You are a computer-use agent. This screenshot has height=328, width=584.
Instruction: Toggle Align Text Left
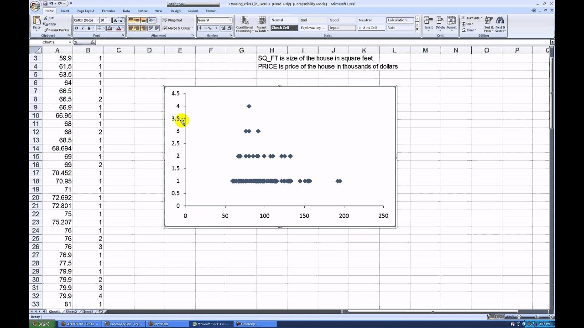coord(131,28)
